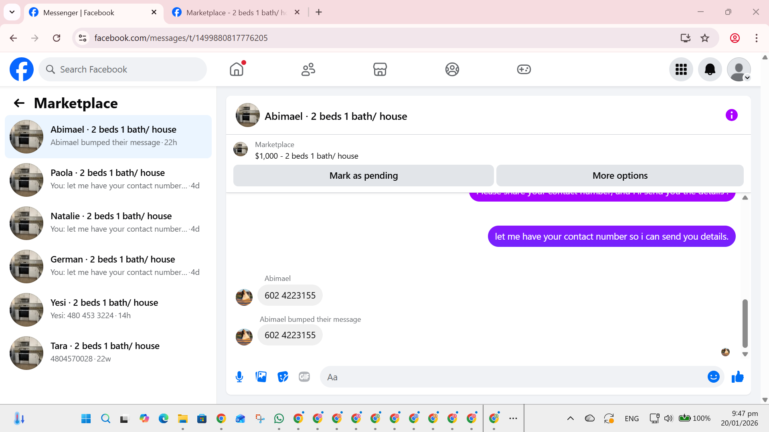
Task: Click chat scroll-down arrow
Action: (745, 354)
